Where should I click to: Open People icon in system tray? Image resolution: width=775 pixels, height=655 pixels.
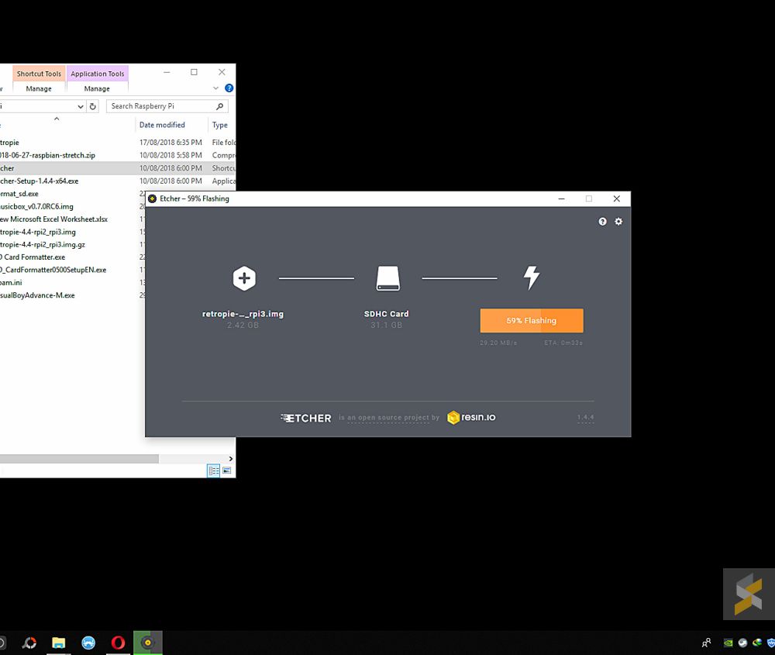pos(706,643)
